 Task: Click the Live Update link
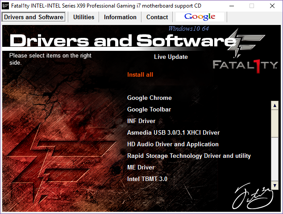click(x=171, y=57)
